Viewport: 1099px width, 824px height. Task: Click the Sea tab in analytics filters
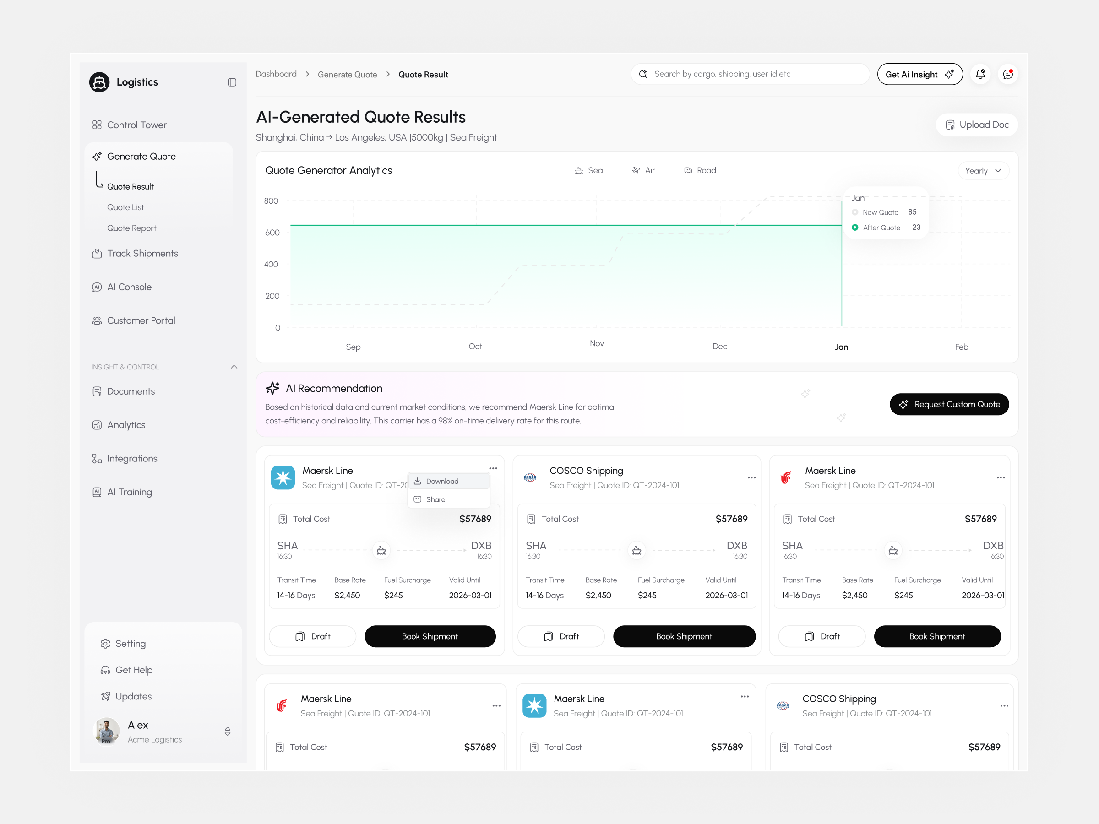click(x=589, y=170)
